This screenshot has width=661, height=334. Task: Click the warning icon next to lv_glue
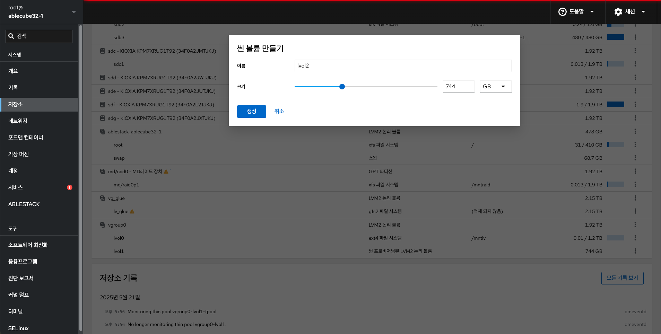pyautogui.click(x=132, y=211)
